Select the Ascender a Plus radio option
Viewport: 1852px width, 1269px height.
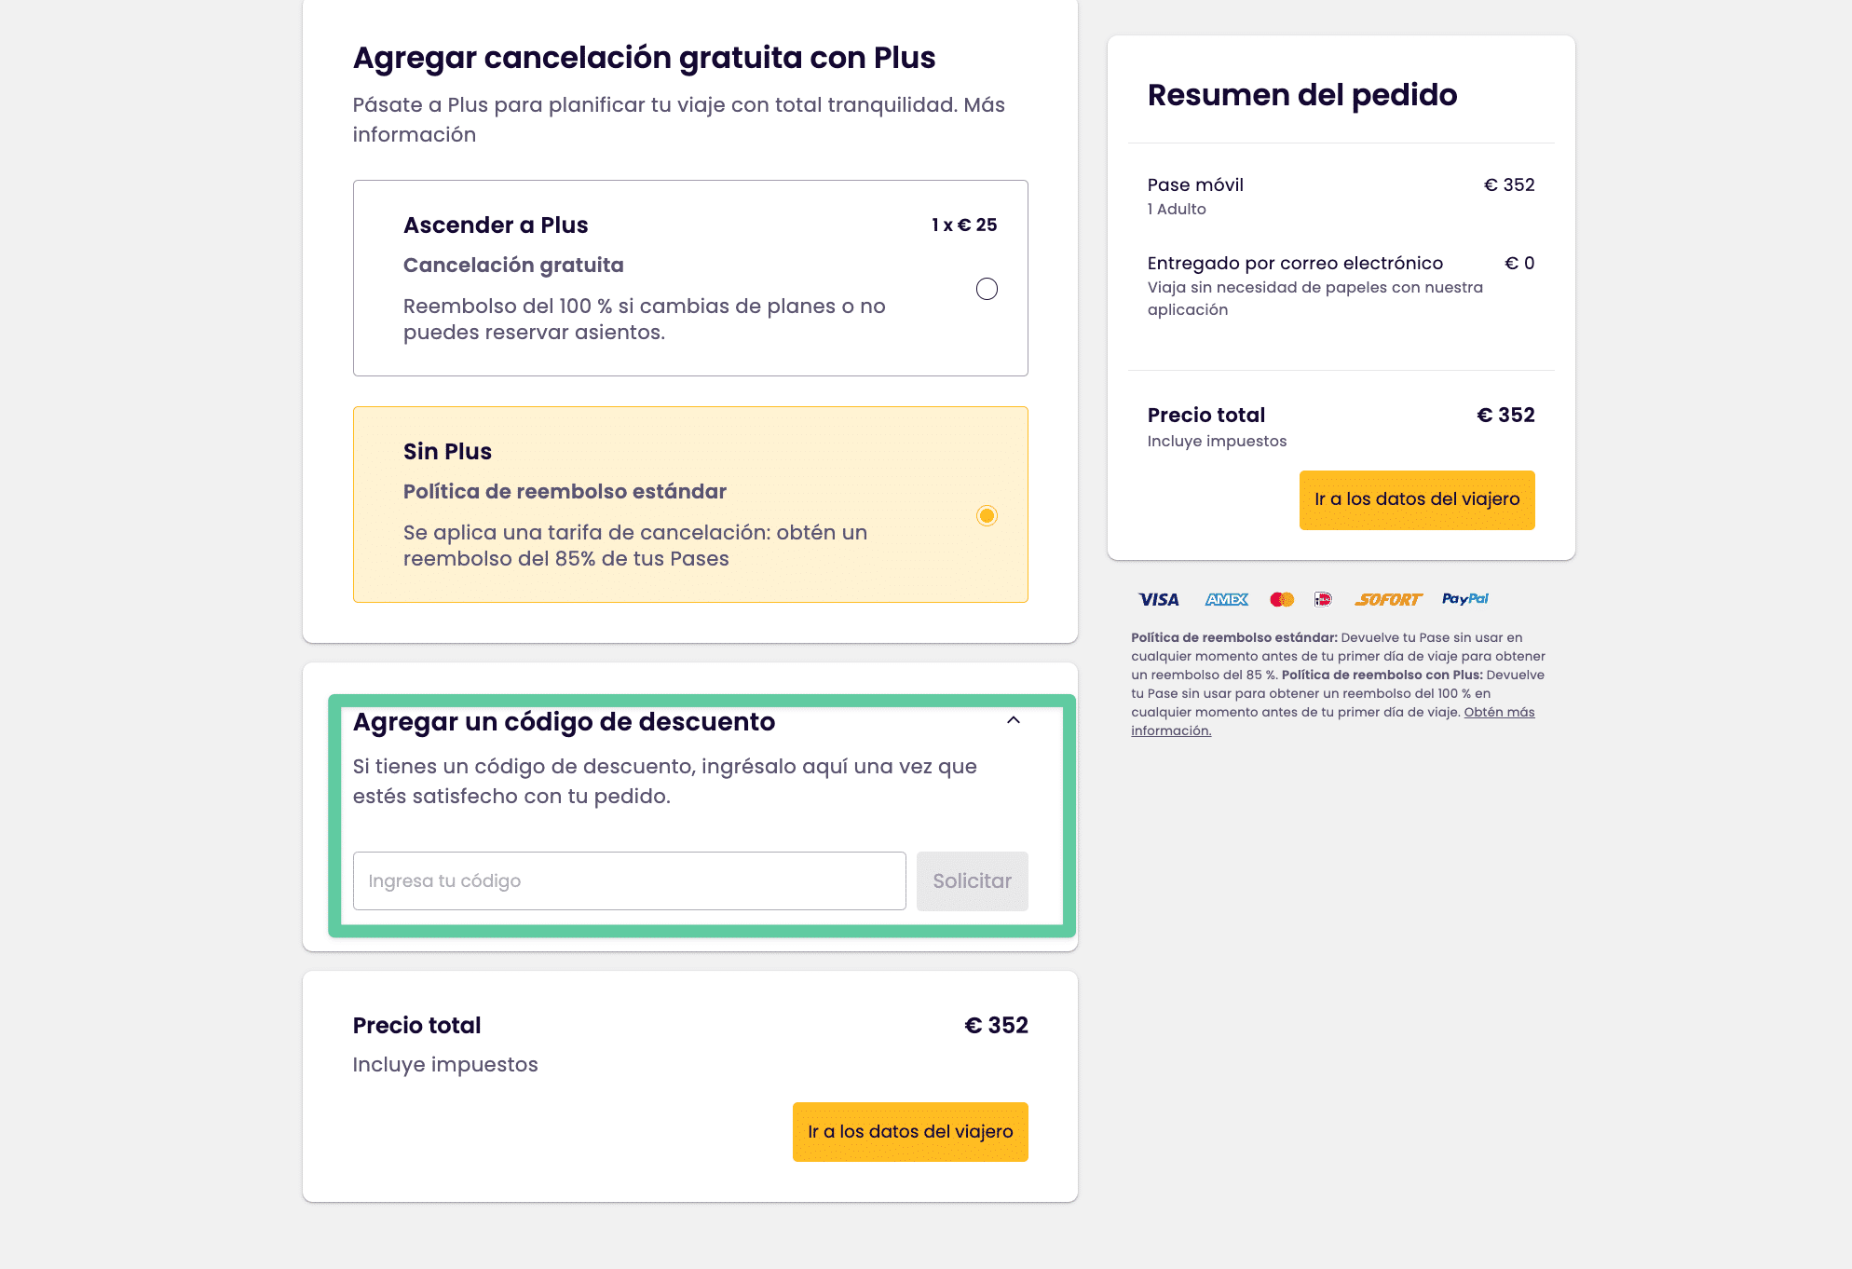(x=987, y=289)
